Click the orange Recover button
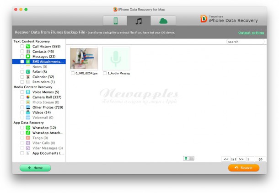This screenshot has width=279, height=193. pos(244,168)
